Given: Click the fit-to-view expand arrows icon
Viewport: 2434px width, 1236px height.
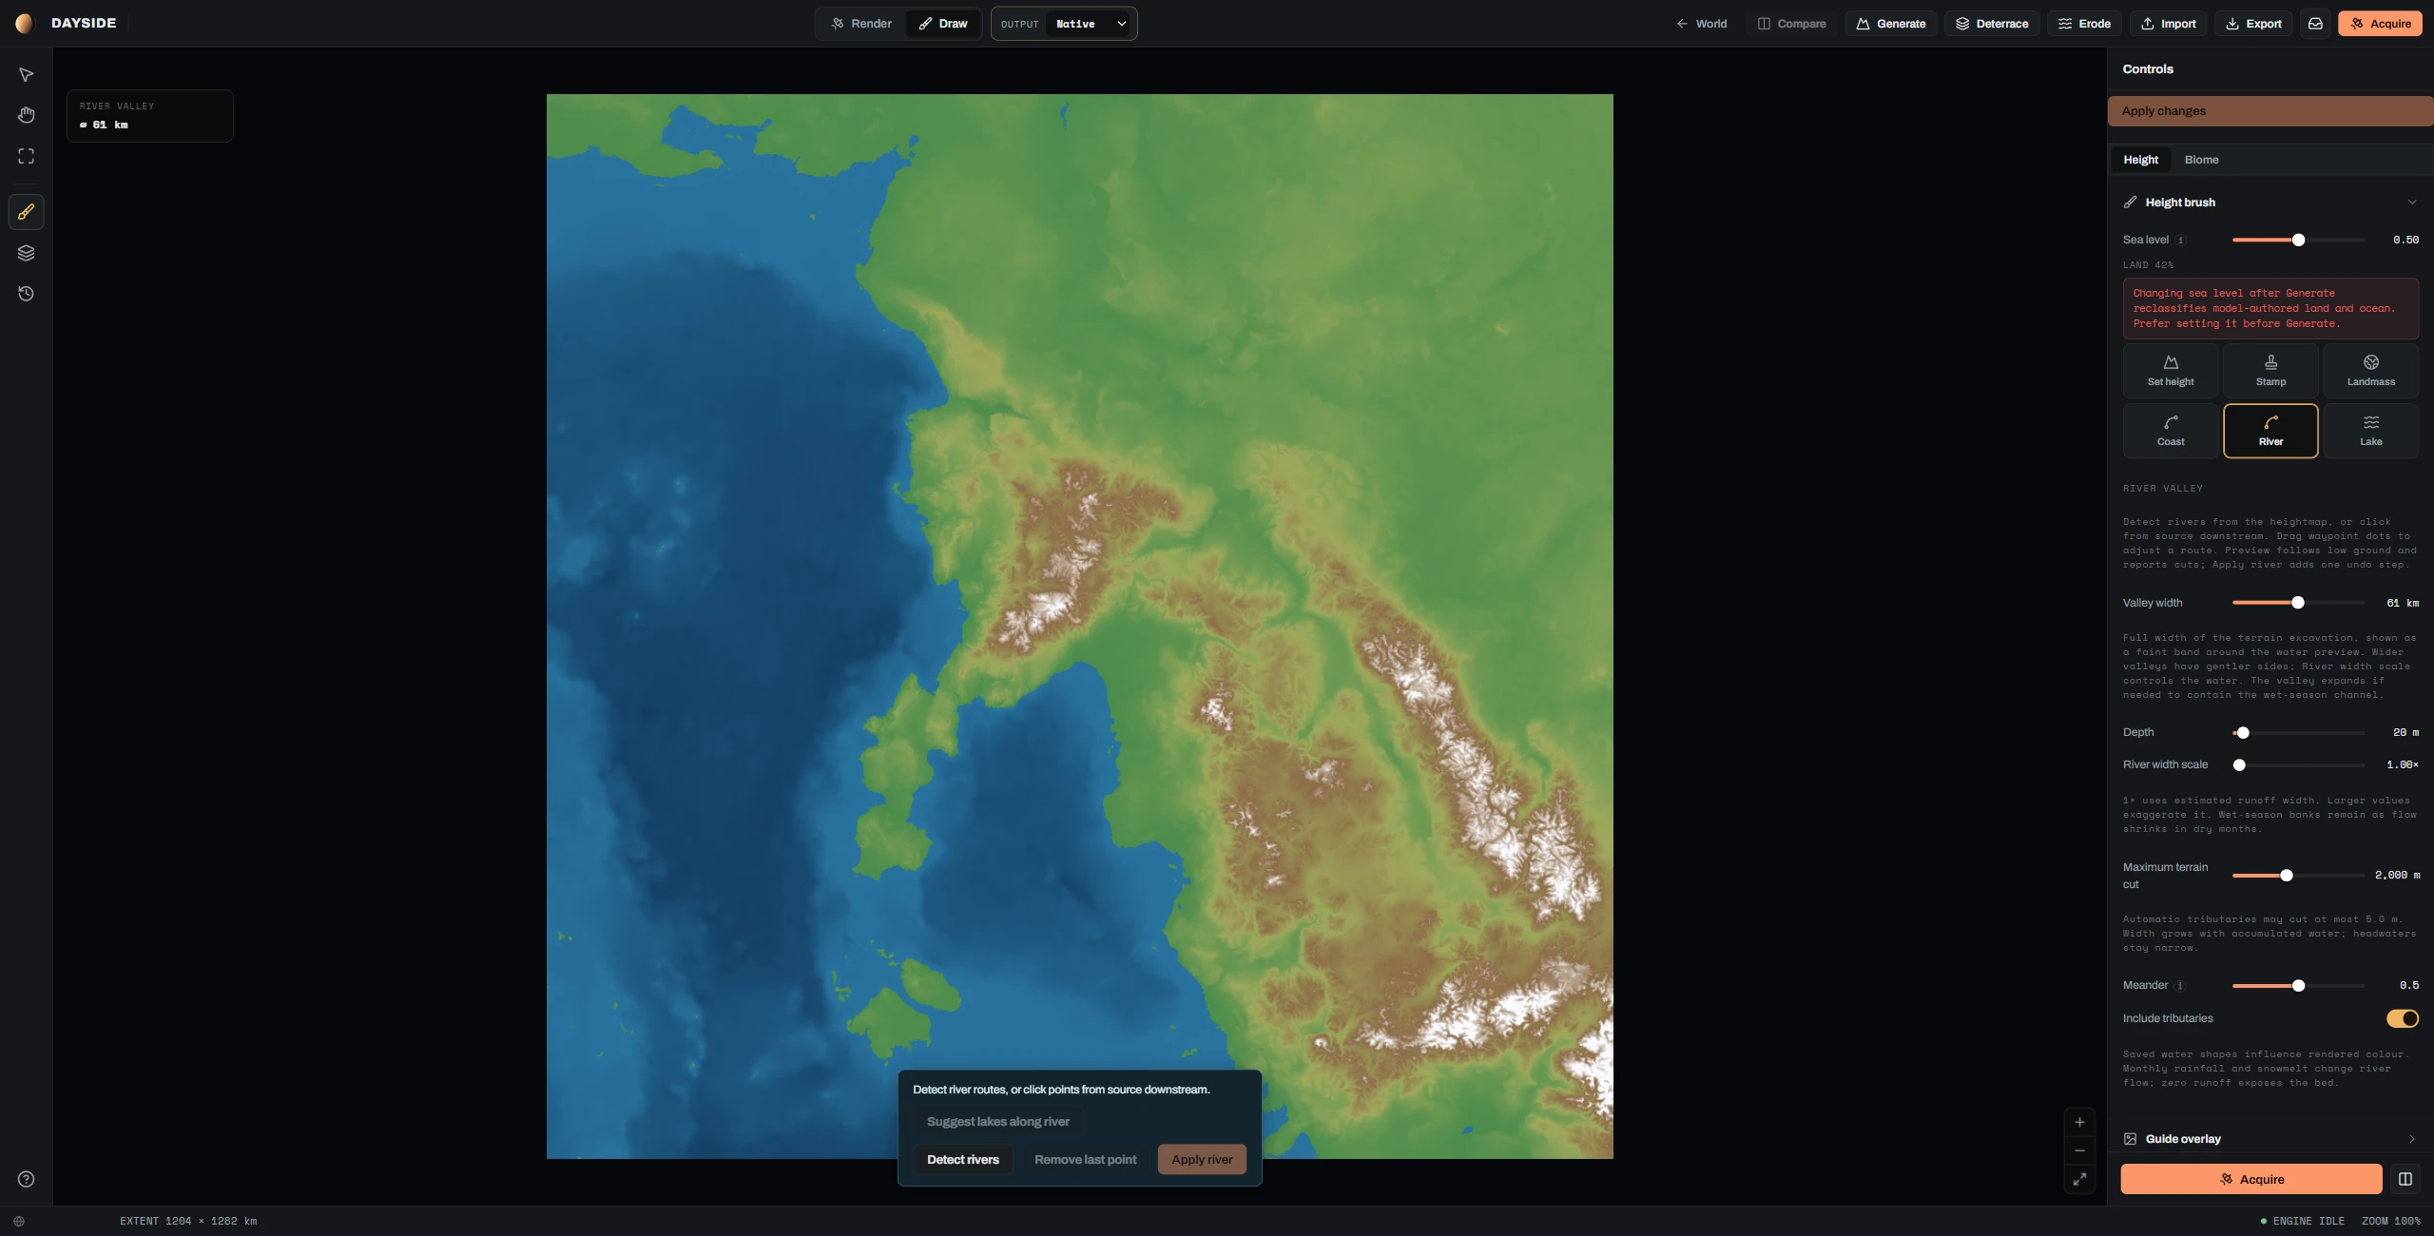Looking at the screenshot, I should pos(2079,1179).
